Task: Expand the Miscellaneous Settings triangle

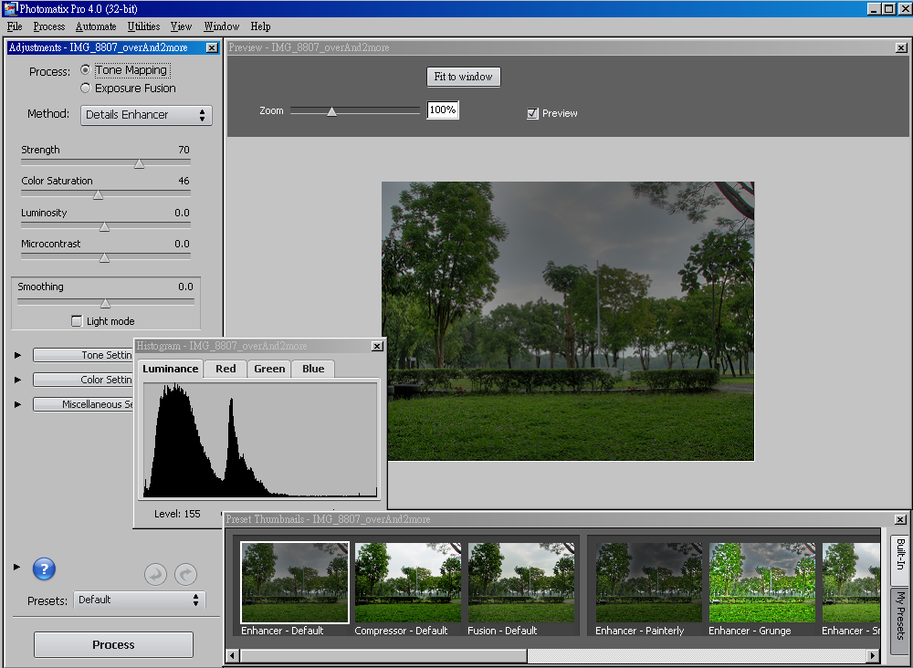Action: [x=17, y=404]
